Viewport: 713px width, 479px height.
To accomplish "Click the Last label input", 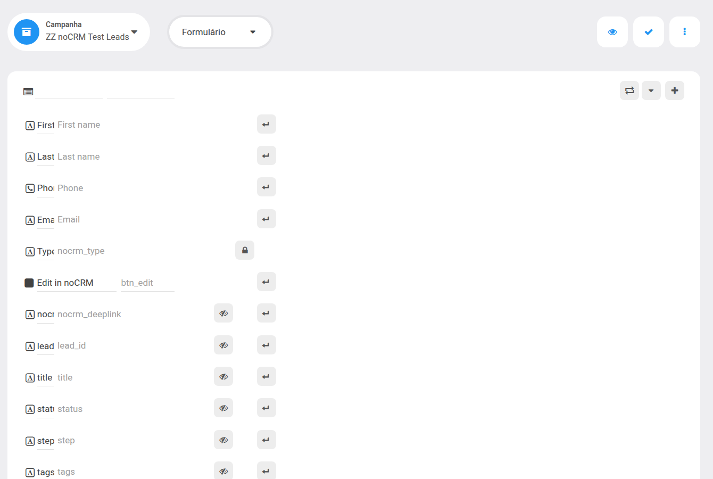I will [x=46, y=156].
